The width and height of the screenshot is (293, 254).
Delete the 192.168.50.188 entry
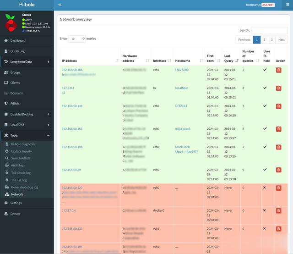tap(278, 70)
